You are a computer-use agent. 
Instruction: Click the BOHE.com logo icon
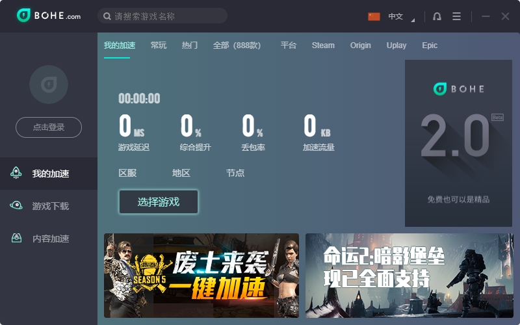[24, 16]
